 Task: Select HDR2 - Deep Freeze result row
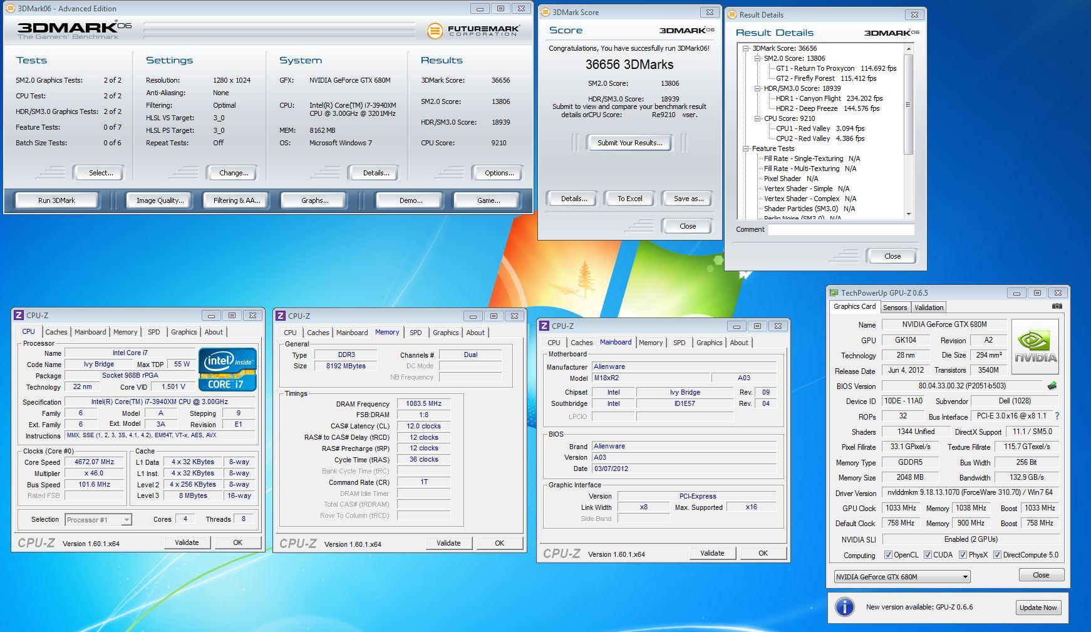(827, 108)
